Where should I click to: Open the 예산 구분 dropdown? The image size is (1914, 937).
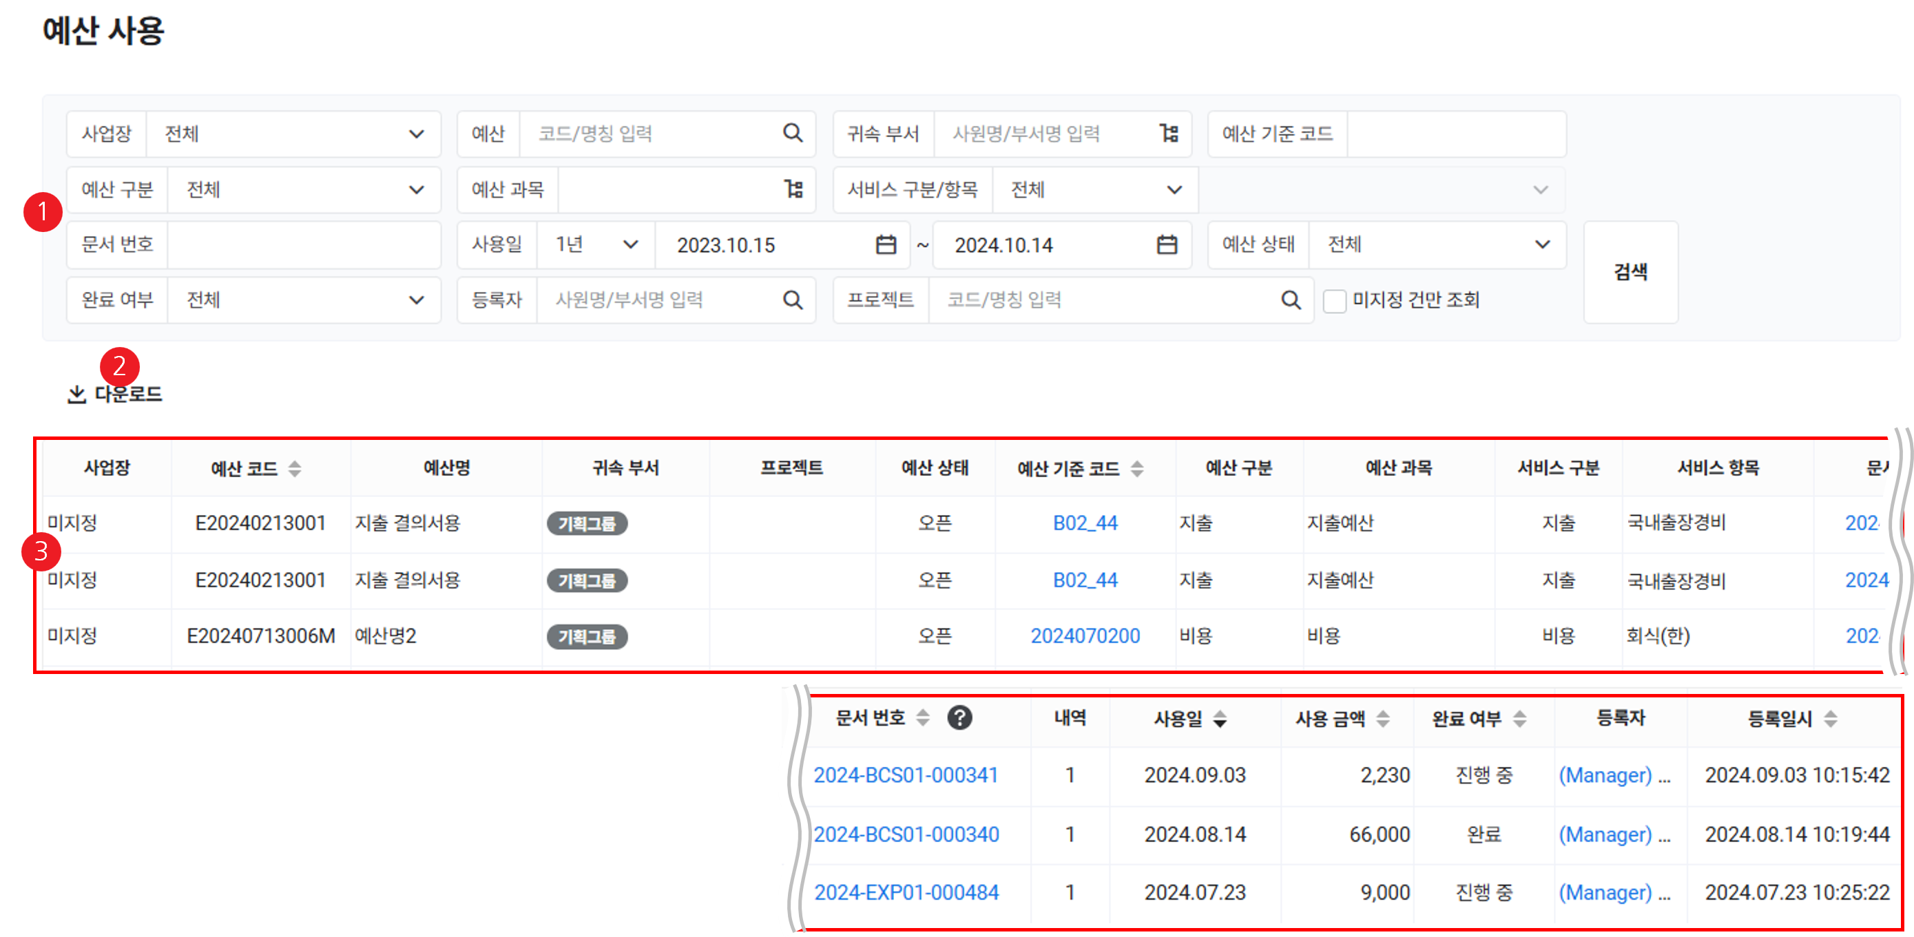pyautogui.click(x=416, y=189)
